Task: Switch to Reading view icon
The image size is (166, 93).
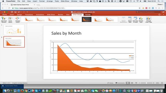Action: coord(136,83)
